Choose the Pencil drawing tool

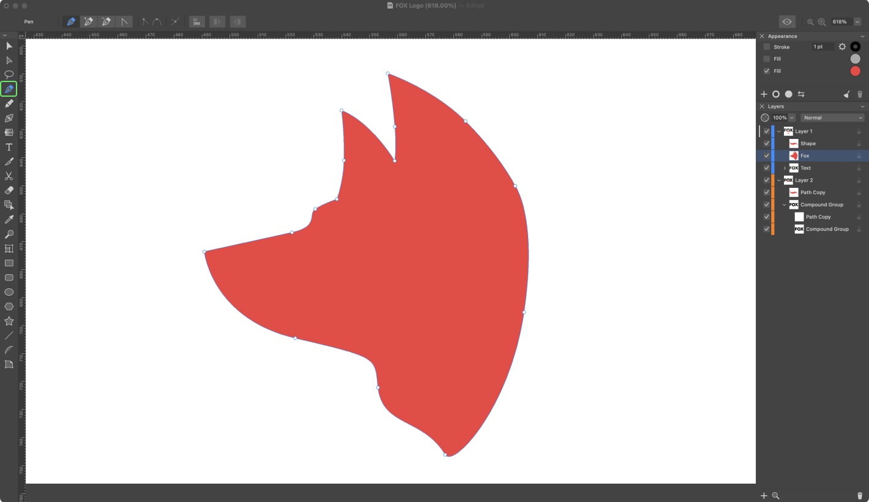tap(9, 103)
